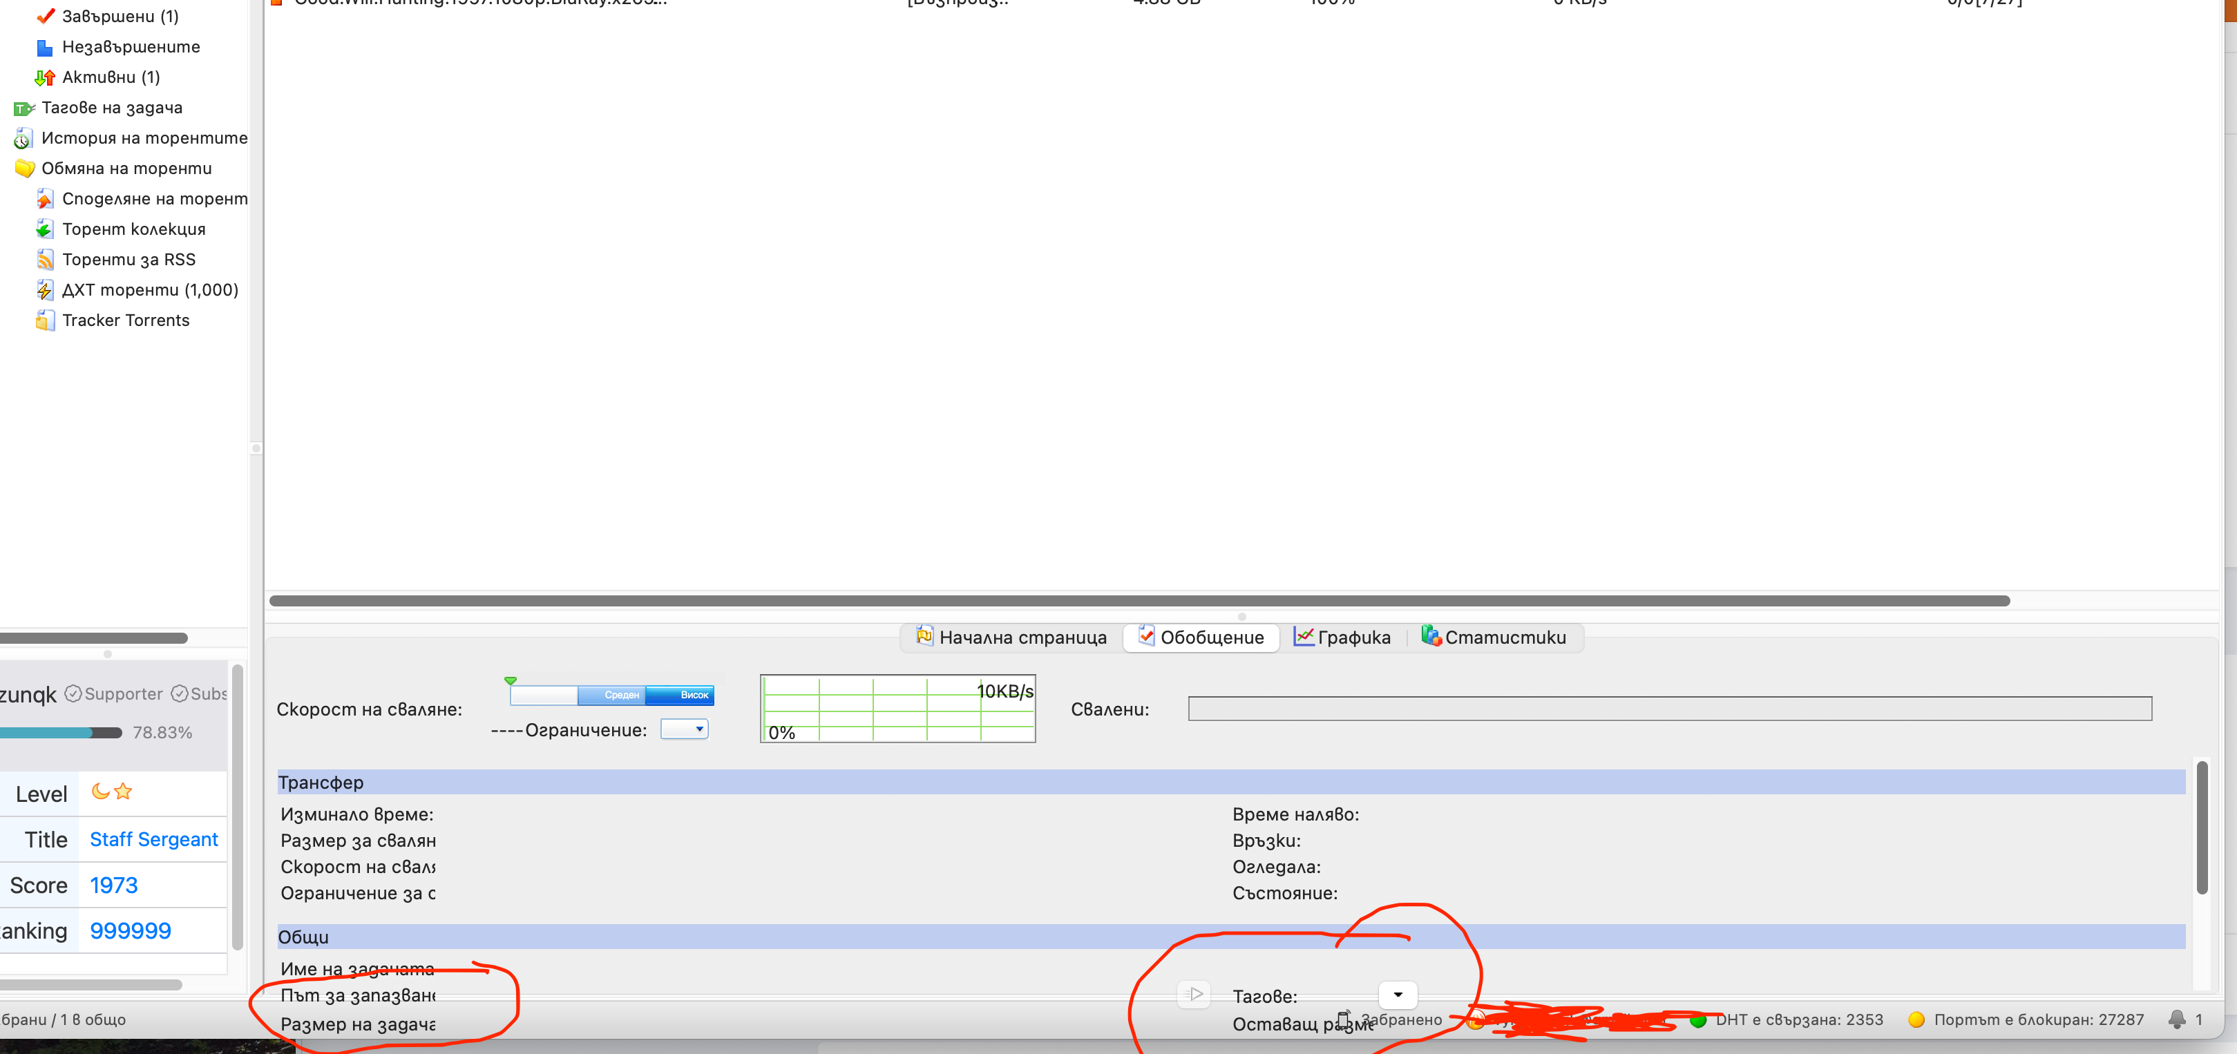The image size is (2237, 1054).
Task: Click the task list horizontal scrollbar
Action: 1139,601
